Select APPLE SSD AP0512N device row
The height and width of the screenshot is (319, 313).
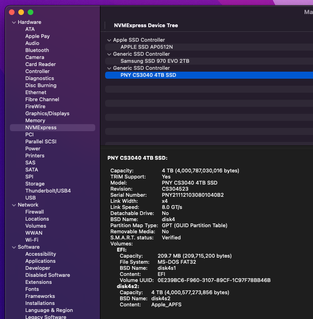click(x=209, y=47)
